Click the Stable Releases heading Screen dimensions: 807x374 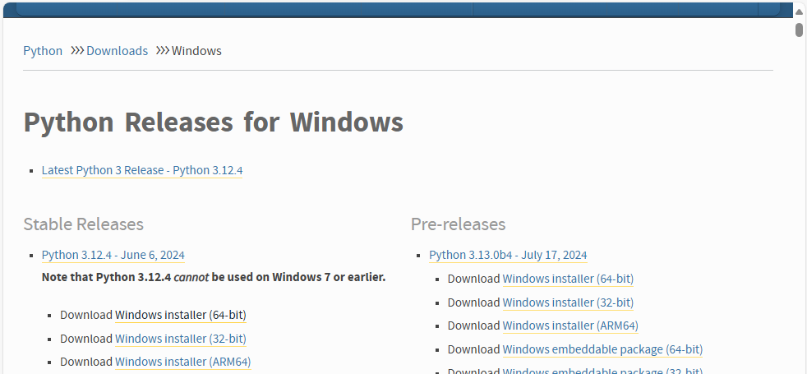83,224
